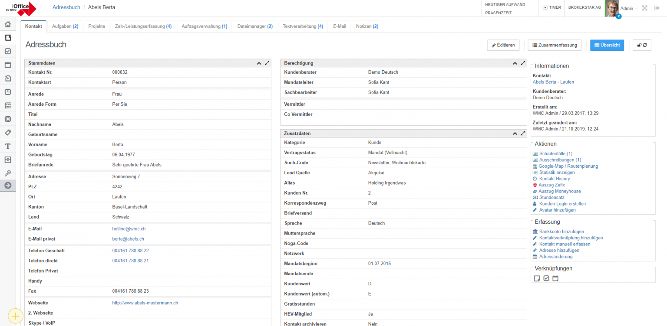Image resolution: width=667 pixels, height=326 pixels.
Task: Open the clock time-tracking sidebar icon
Action: pyautogui.click(x=8, y=92)
